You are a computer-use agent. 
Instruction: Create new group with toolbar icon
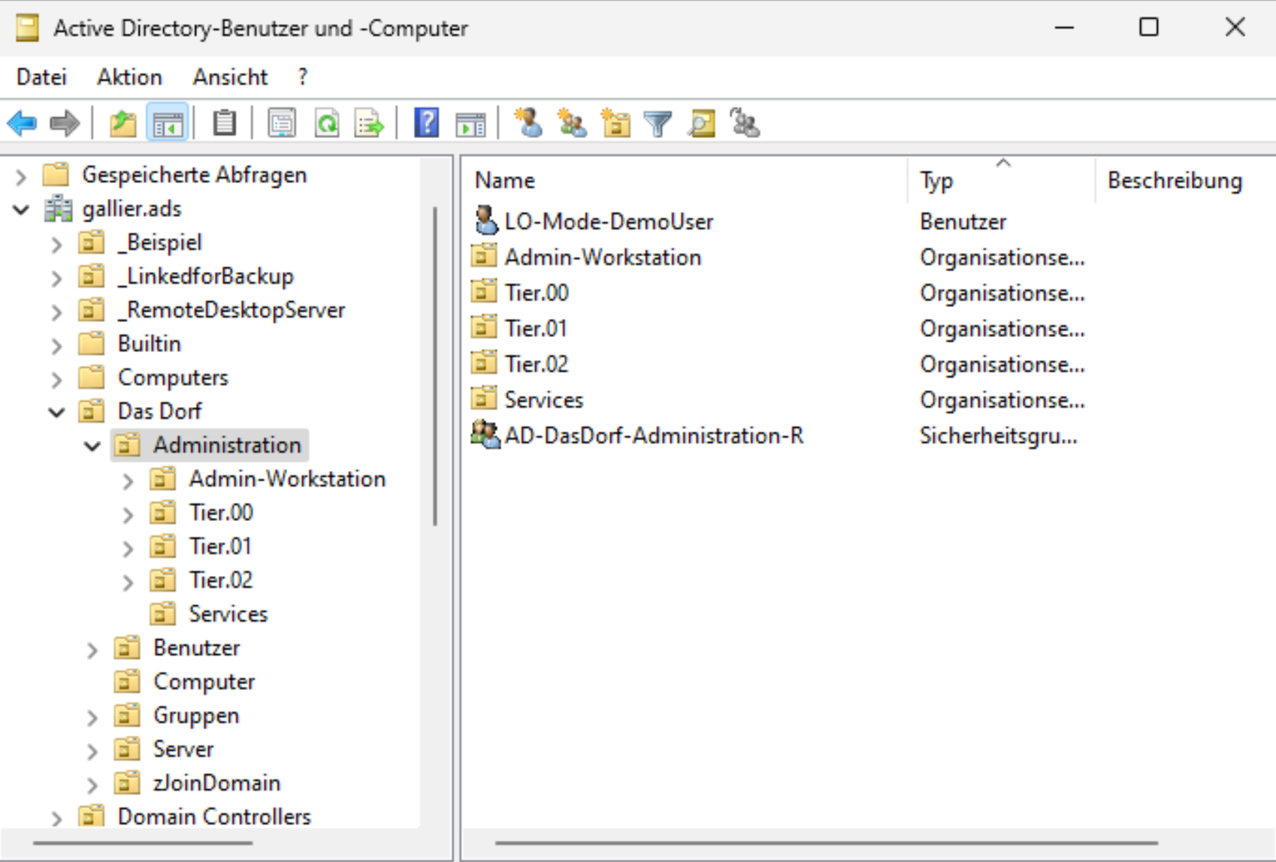click(x=572, y=123)
